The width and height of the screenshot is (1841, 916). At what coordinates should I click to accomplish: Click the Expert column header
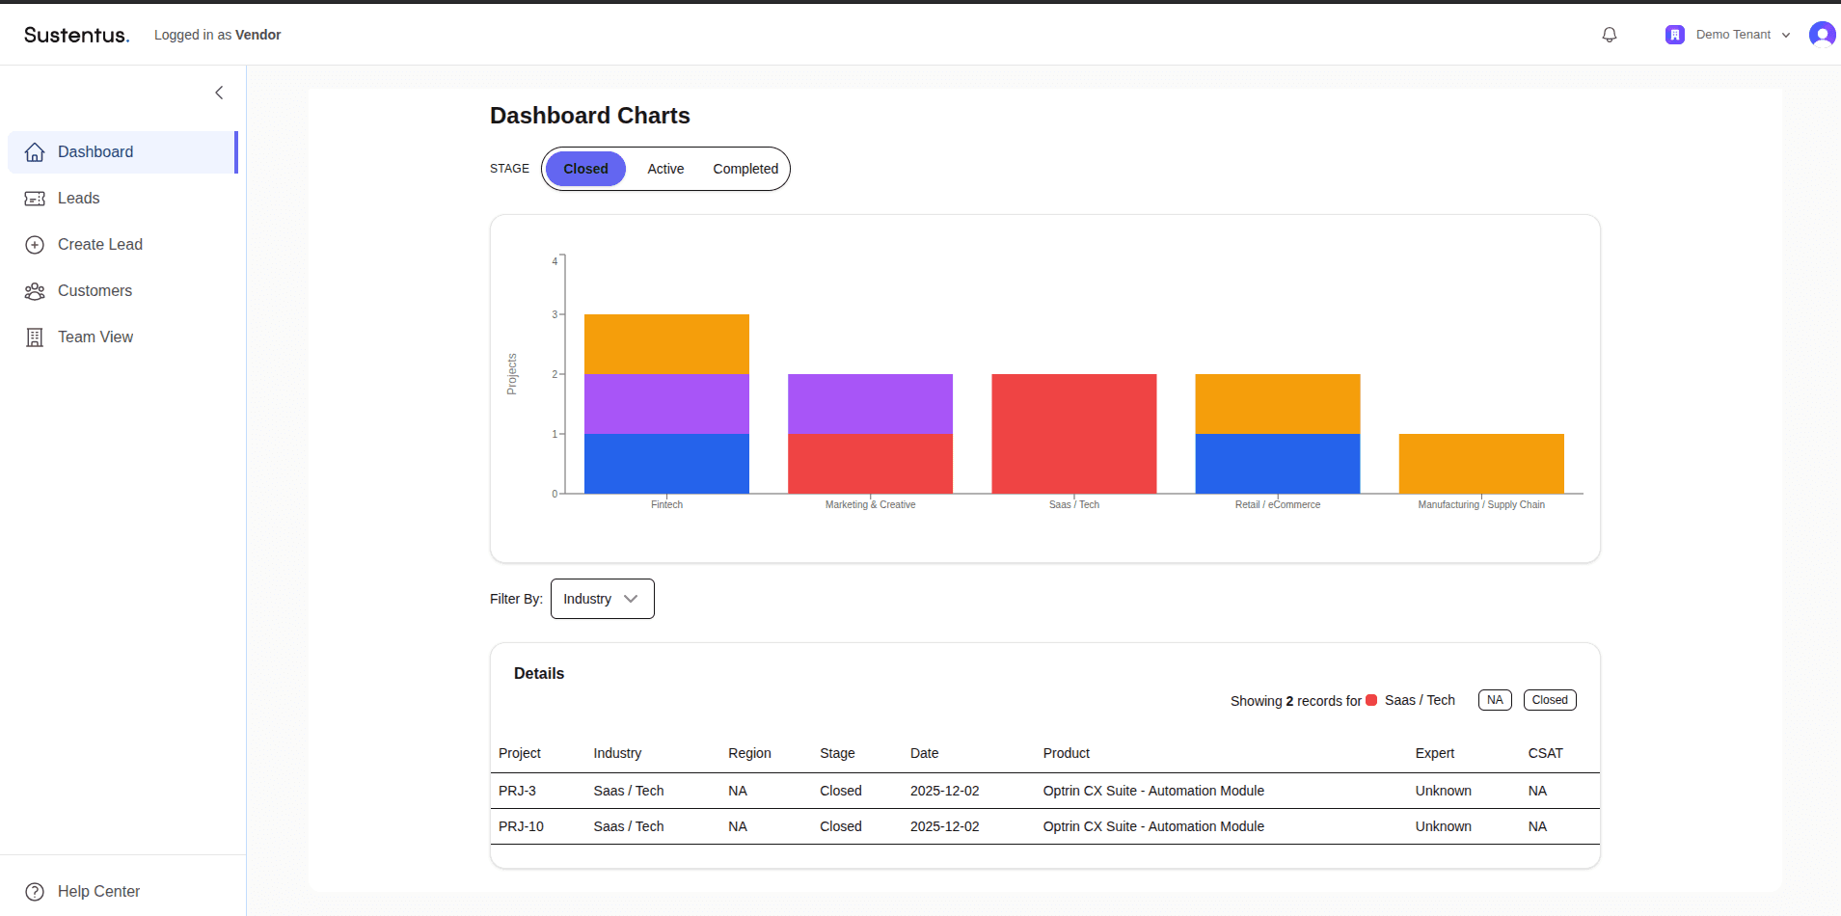1434,753
